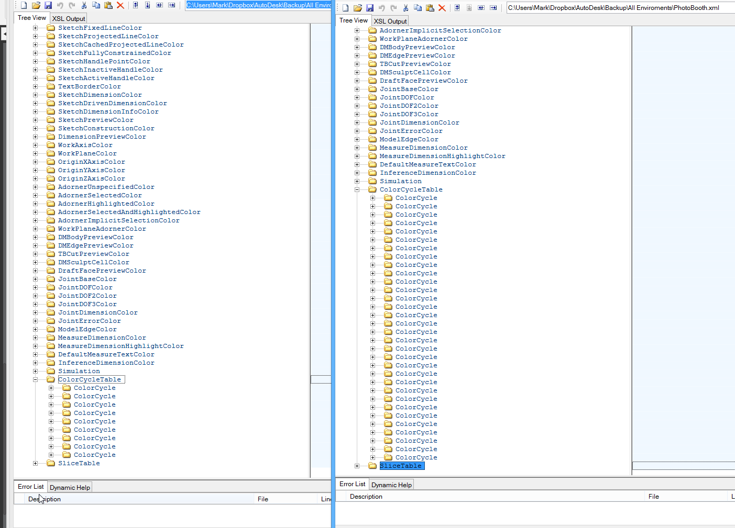Click Nudge node up icon in left window
This screenshot has width=735, height=528.
tap(135, 5)
